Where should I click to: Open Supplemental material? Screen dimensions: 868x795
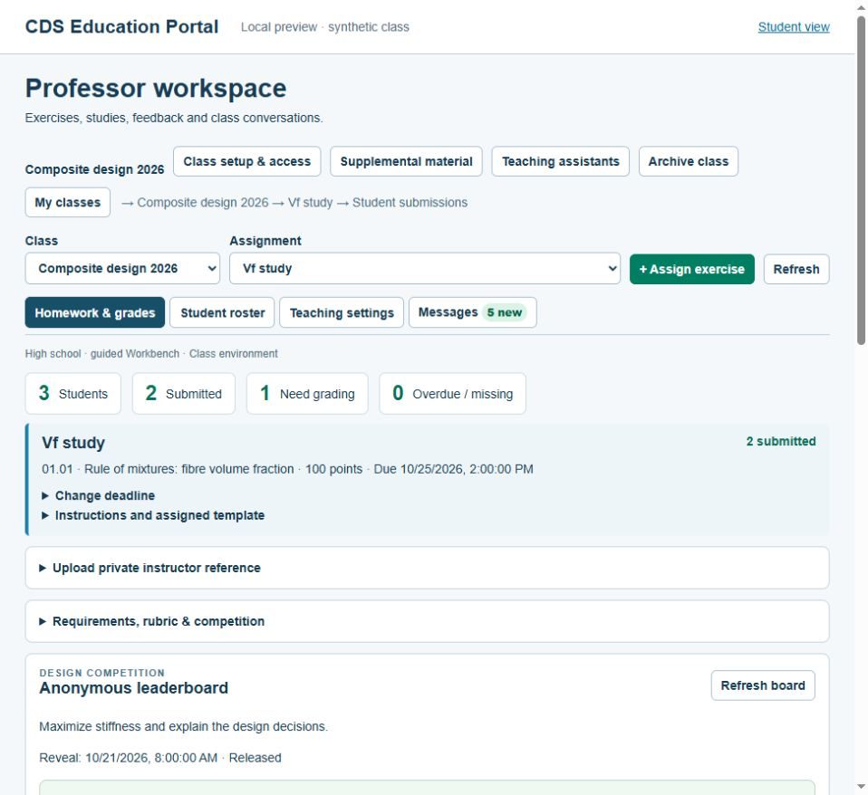406,161
